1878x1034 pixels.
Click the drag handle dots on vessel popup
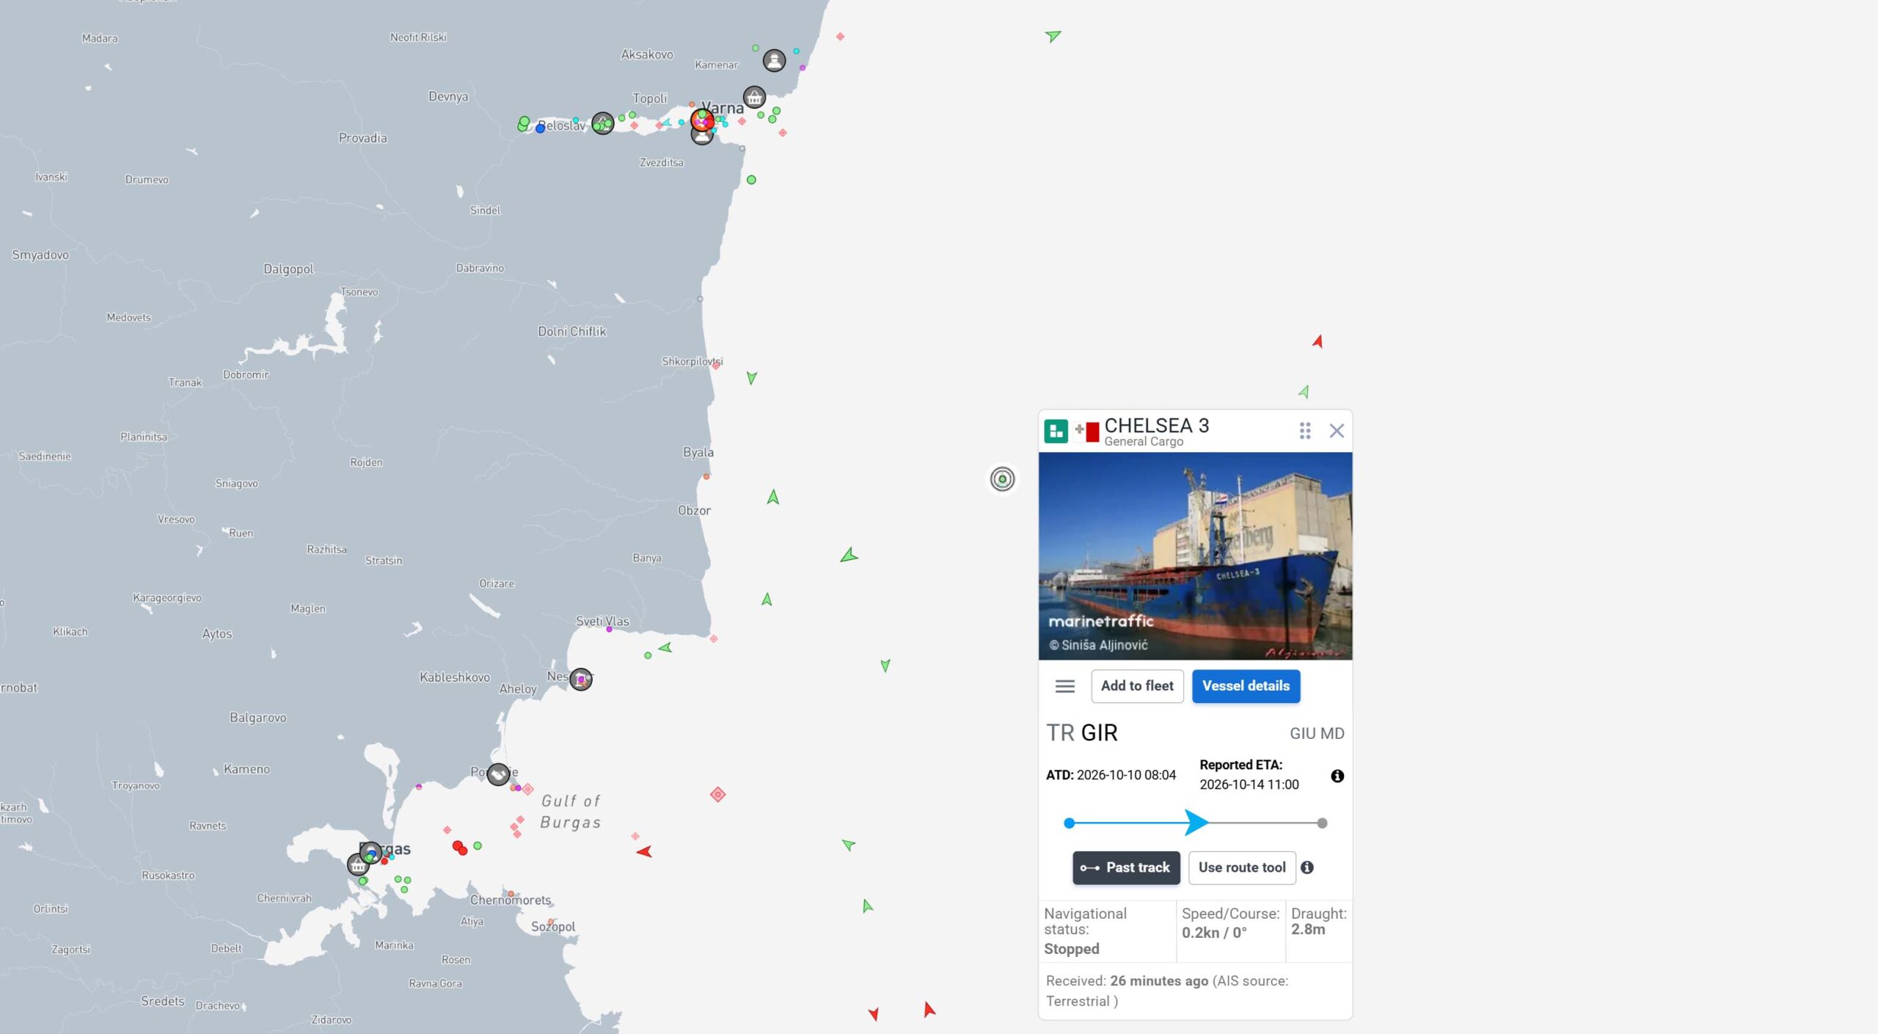1304,431
